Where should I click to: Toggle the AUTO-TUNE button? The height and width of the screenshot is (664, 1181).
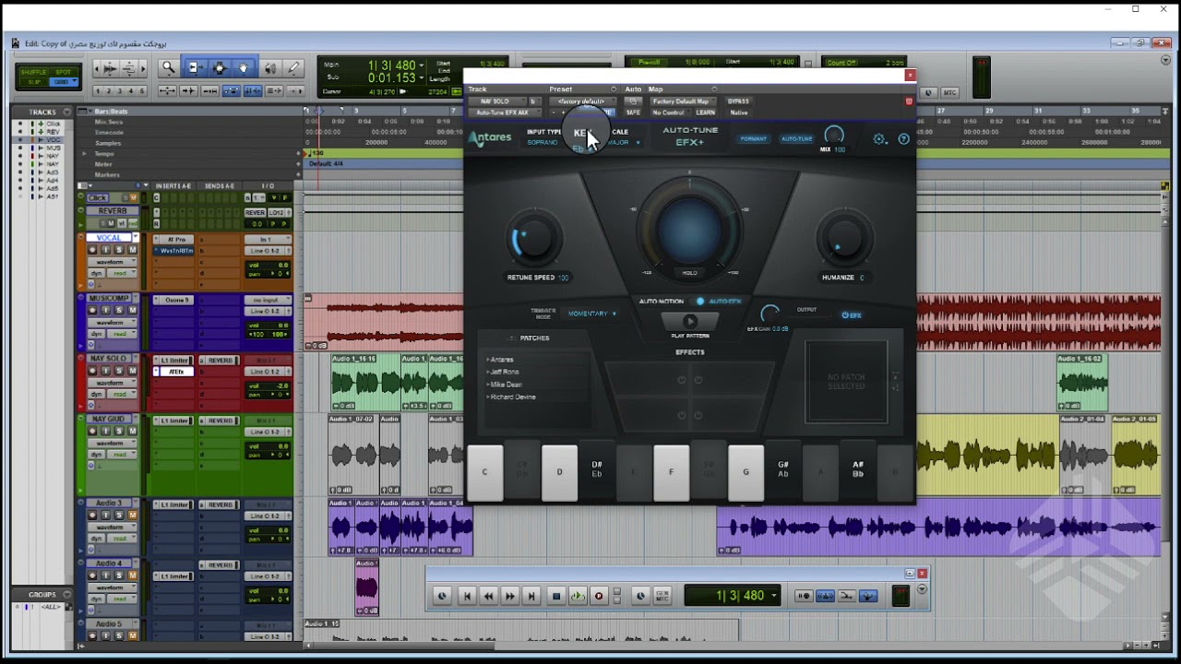click(x=796, y=139)
